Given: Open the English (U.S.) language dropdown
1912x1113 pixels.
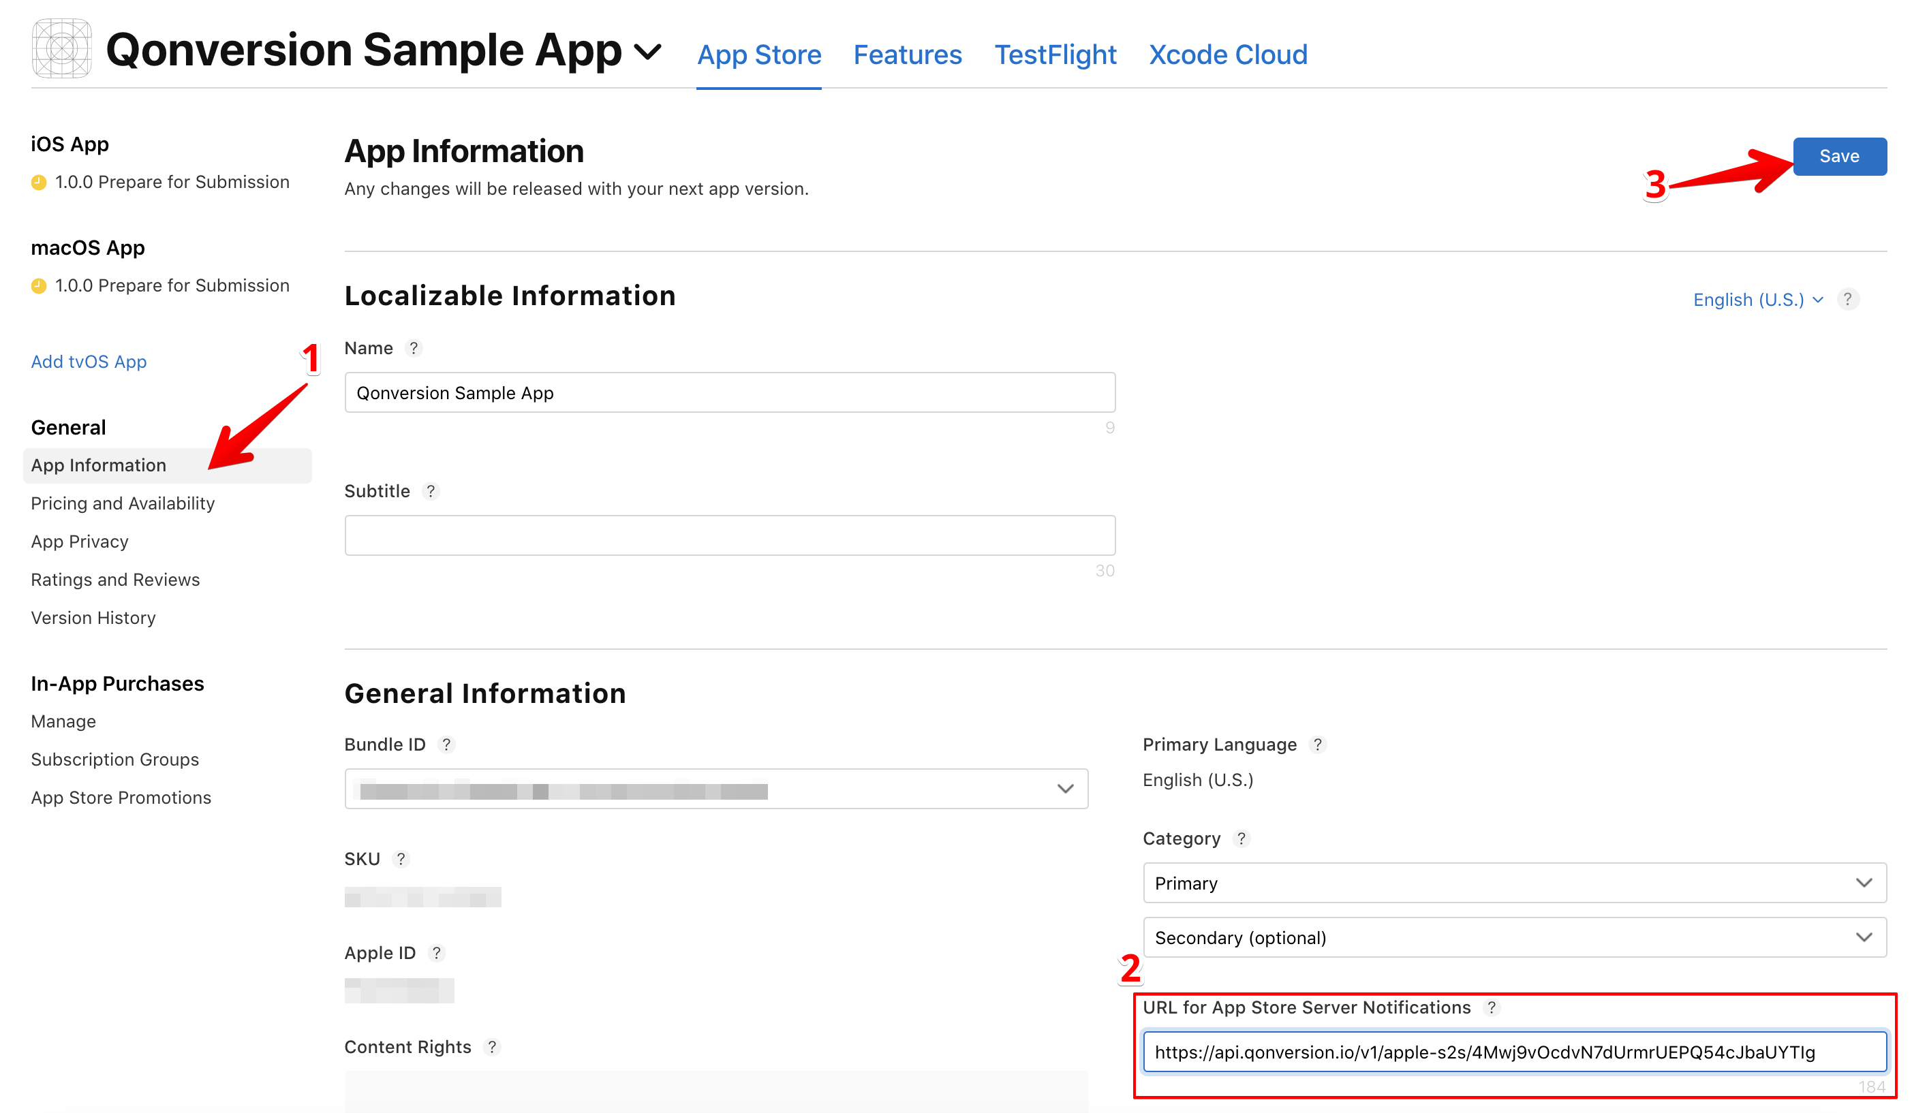Looking at the screenshot, I should [1757, 300].
